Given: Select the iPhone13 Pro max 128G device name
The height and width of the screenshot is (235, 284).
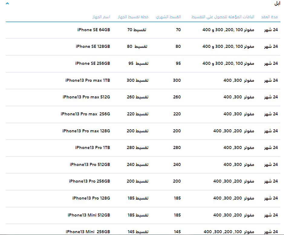Looking at the screenshot, I should pos(86,131).
